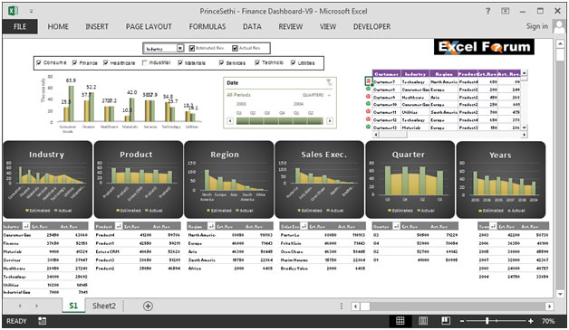569x330 pixels.
Task: Click the Ribbon Display Options icon
Action: [x=506, y=11]
